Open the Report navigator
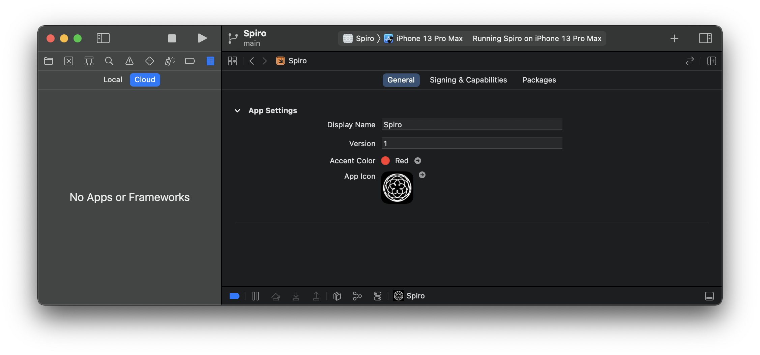The width and height of the screenshot is (760, 355). pos(210,61)
